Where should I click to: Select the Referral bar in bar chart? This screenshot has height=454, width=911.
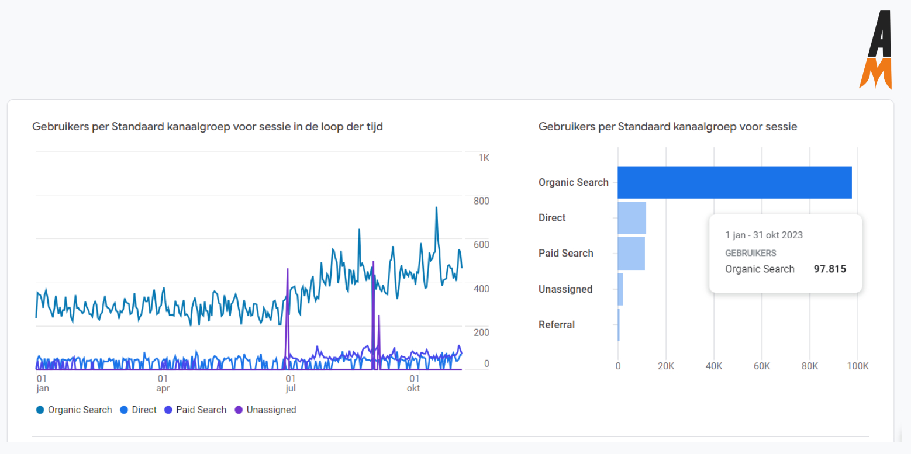point(619,325)
